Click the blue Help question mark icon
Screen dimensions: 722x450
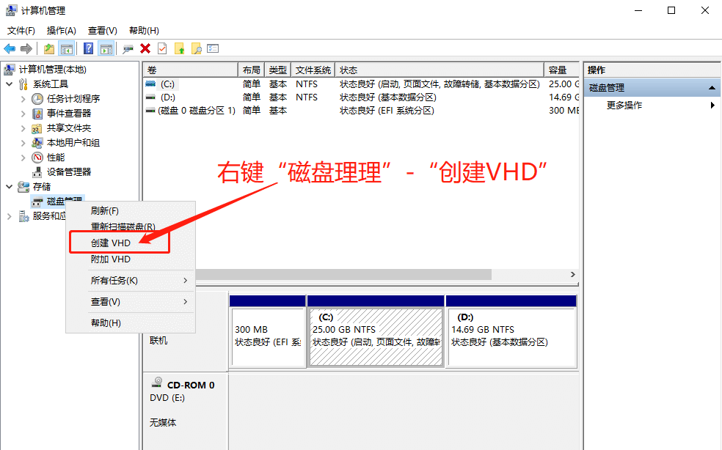tap(88, 48)
